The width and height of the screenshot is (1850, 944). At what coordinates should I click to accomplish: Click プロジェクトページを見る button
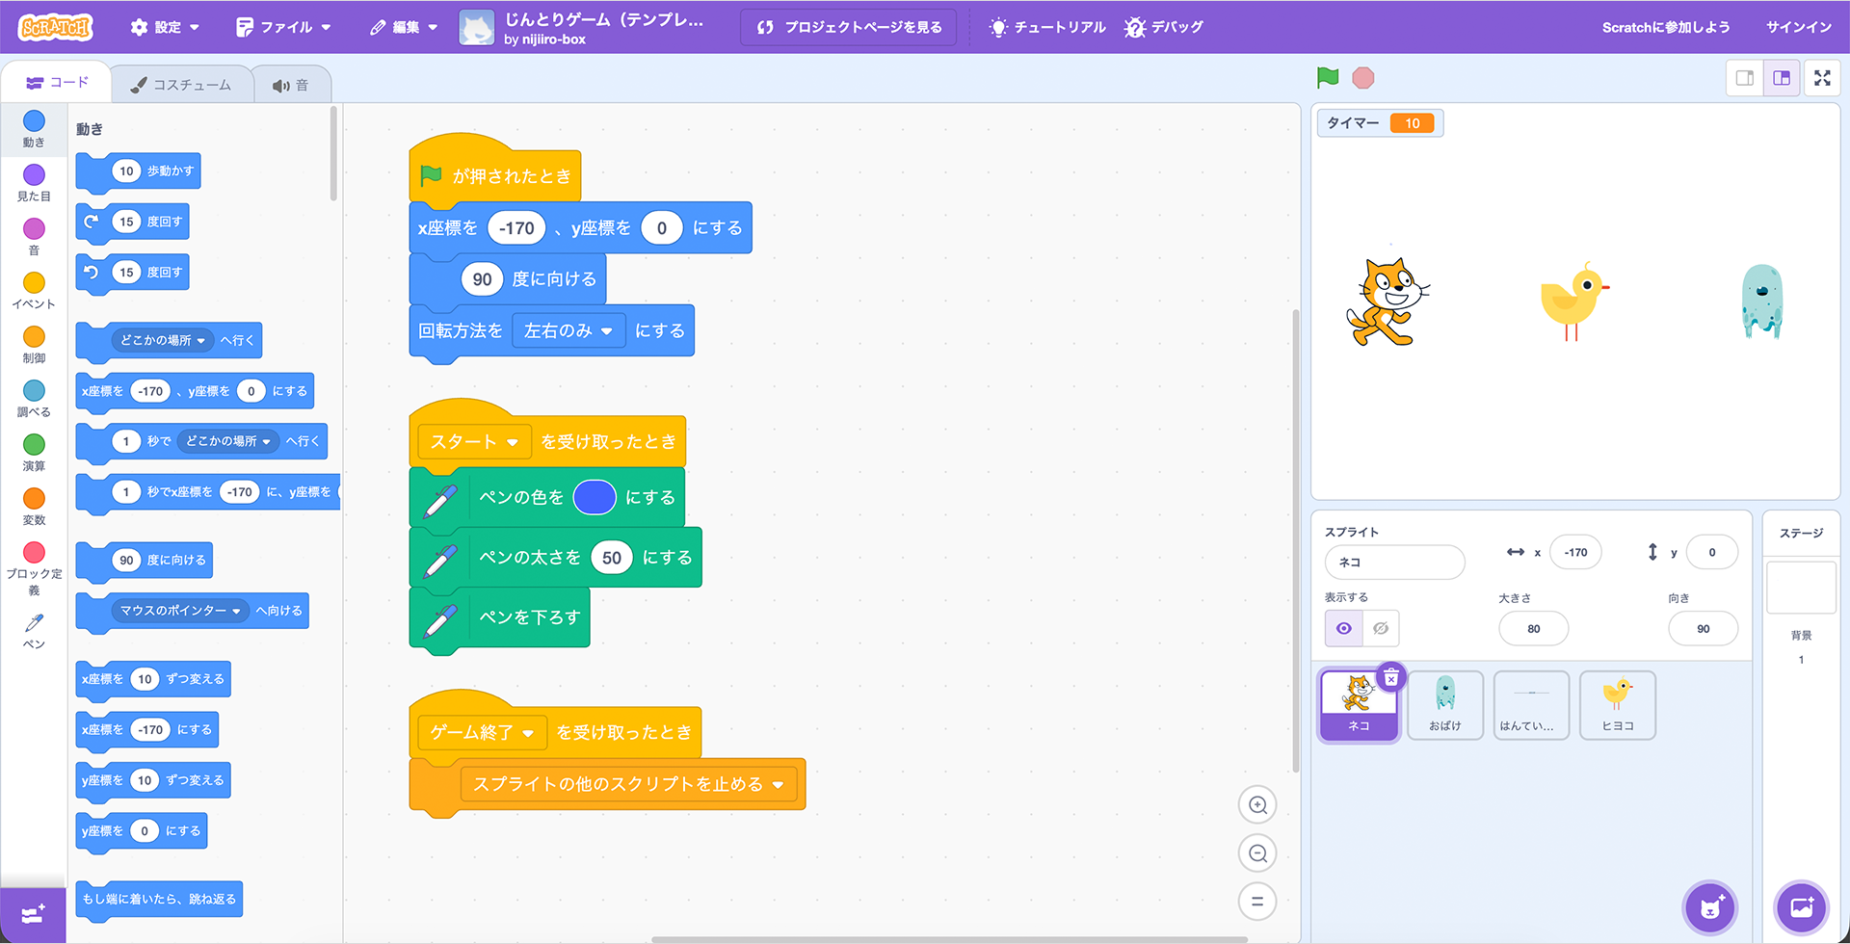point(849,27)
